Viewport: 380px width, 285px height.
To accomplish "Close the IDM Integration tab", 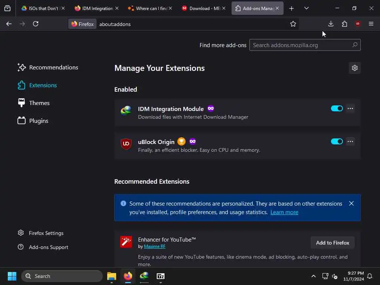I will (117, 8).
